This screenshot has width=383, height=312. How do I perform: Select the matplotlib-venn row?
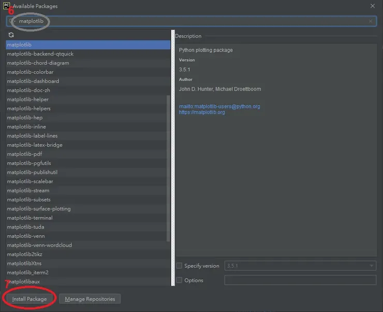[88, 236]
